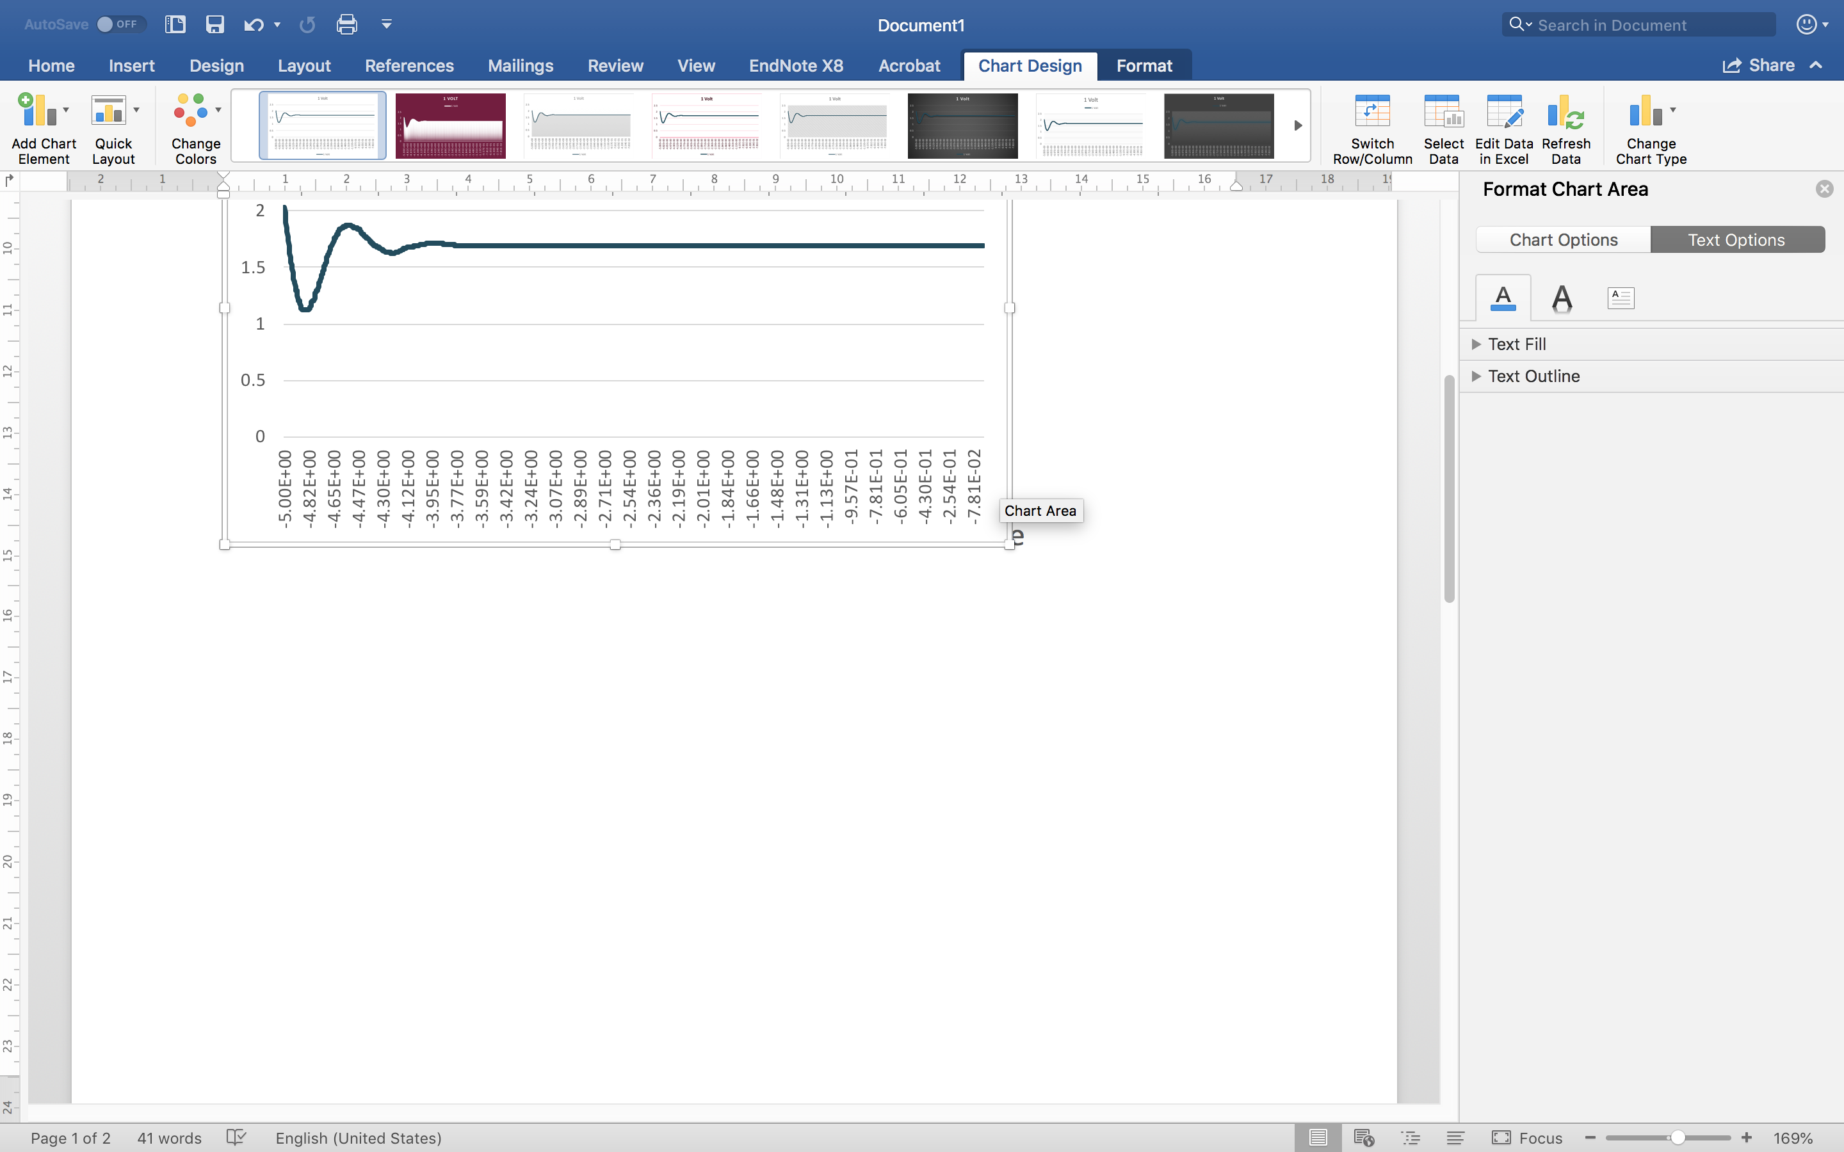Open the Text Effects icon tab
The width and height of the screenshot is (1844, 1152).
(1561, 298)
